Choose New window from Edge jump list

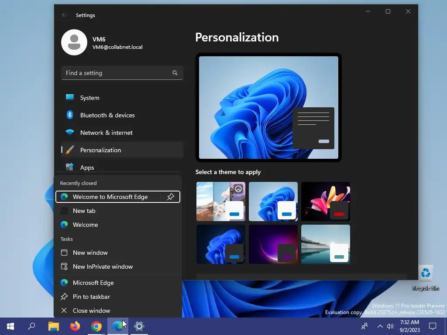click(x=118, y=253)
